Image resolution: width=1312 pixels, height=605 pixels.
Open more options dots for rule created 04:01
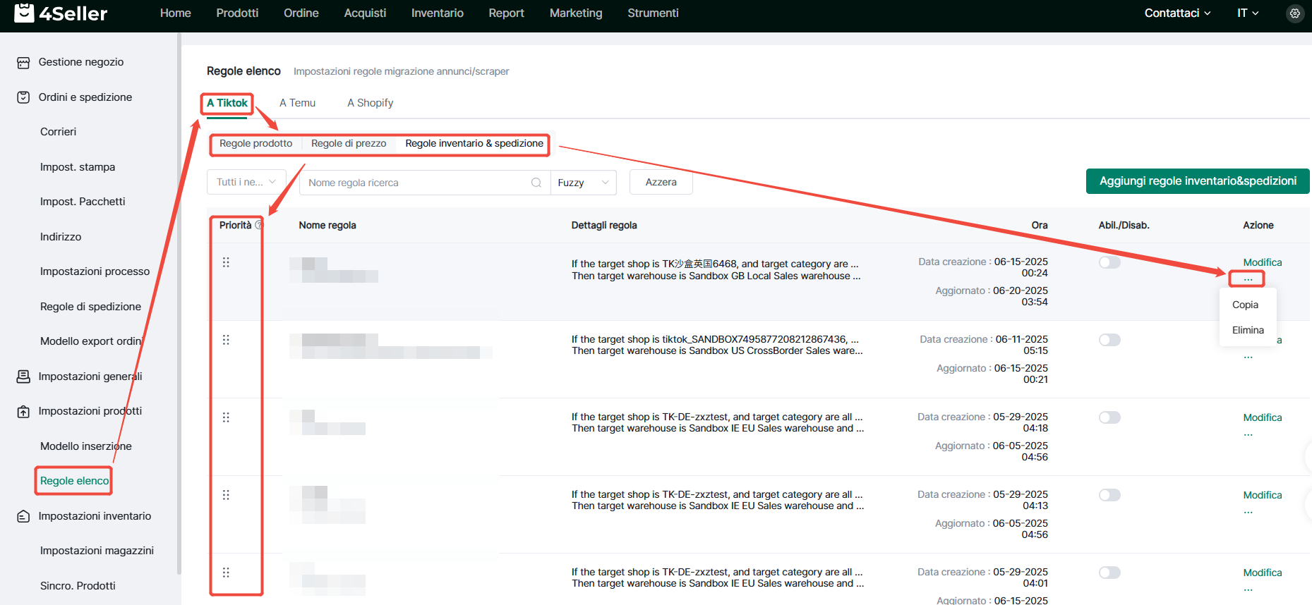[1248, 589]
